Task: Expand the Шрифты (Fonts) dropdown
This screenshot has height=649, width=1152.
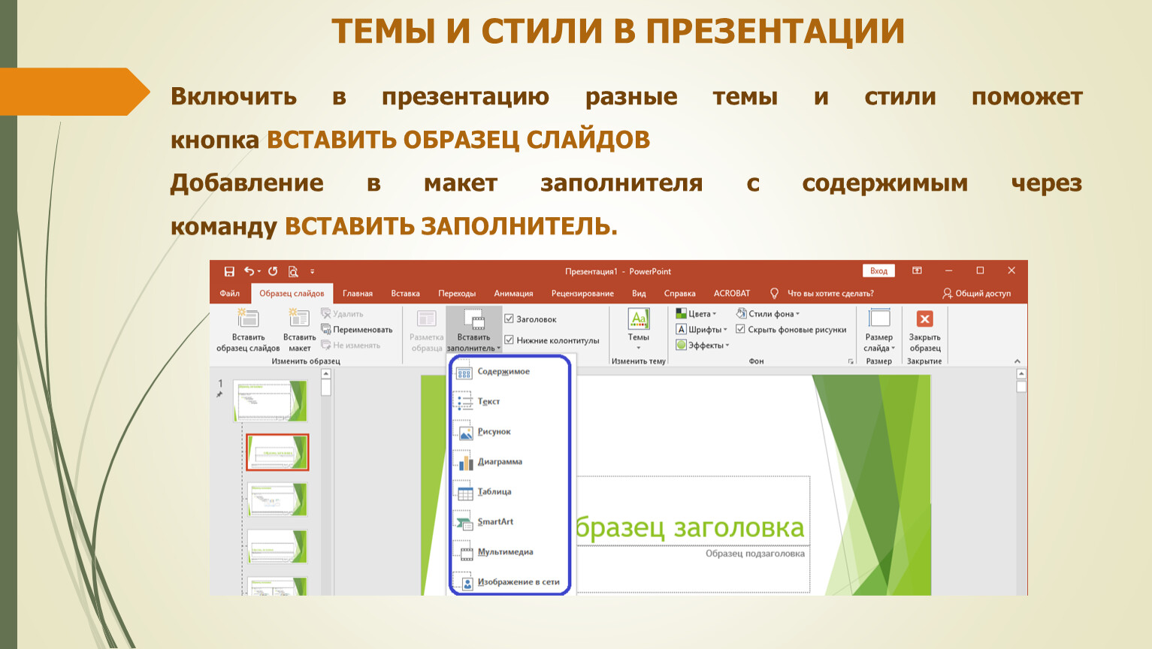Action: 704,330
